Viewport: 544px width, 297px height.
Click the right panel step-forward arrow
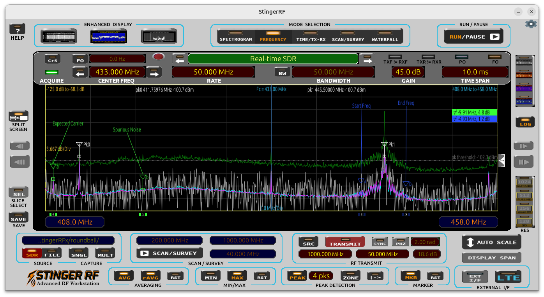click(523, 146)
